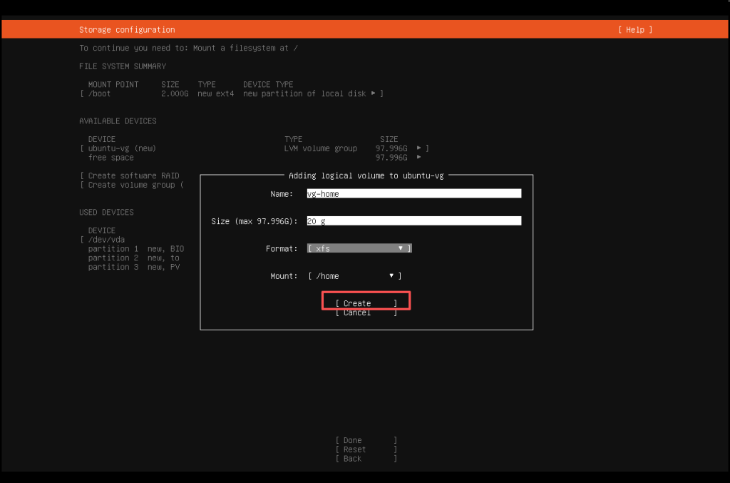Expand the ubuntu-vg volume group options
Screen dimensions: 730x483
[x=419, y=148]
